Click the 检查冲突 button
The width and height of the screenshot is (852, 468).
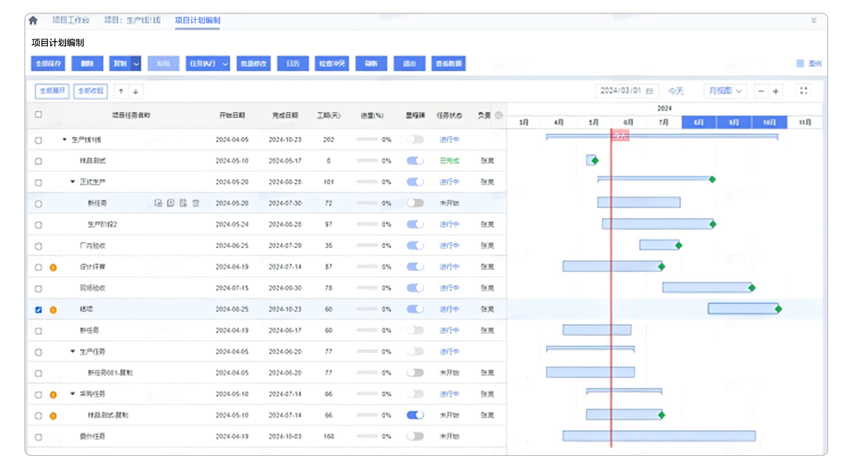[x=332, y=64]
